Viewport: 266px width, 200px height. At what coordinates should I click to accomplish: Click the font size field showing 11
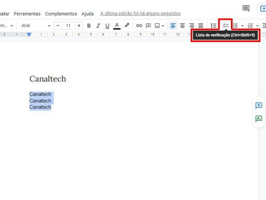(x=68, y=26)
